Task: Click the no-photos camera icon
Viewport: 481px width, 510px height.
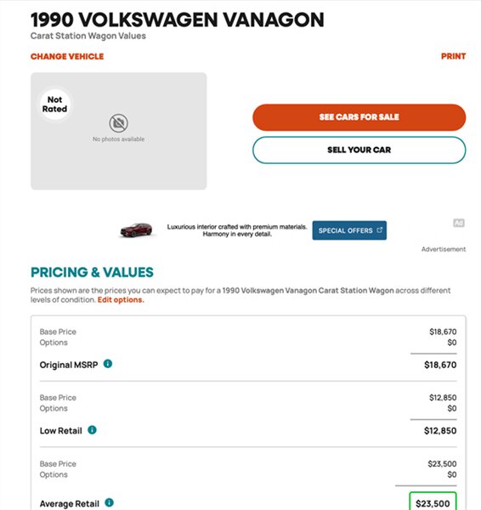Action: tap(118, 123)
